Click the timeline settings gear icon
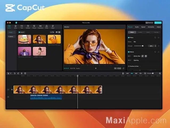This screenshot has height=128, width=170. pos(160,73)
